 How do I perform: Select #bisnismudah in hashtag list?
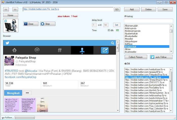(x=147, y=26)
